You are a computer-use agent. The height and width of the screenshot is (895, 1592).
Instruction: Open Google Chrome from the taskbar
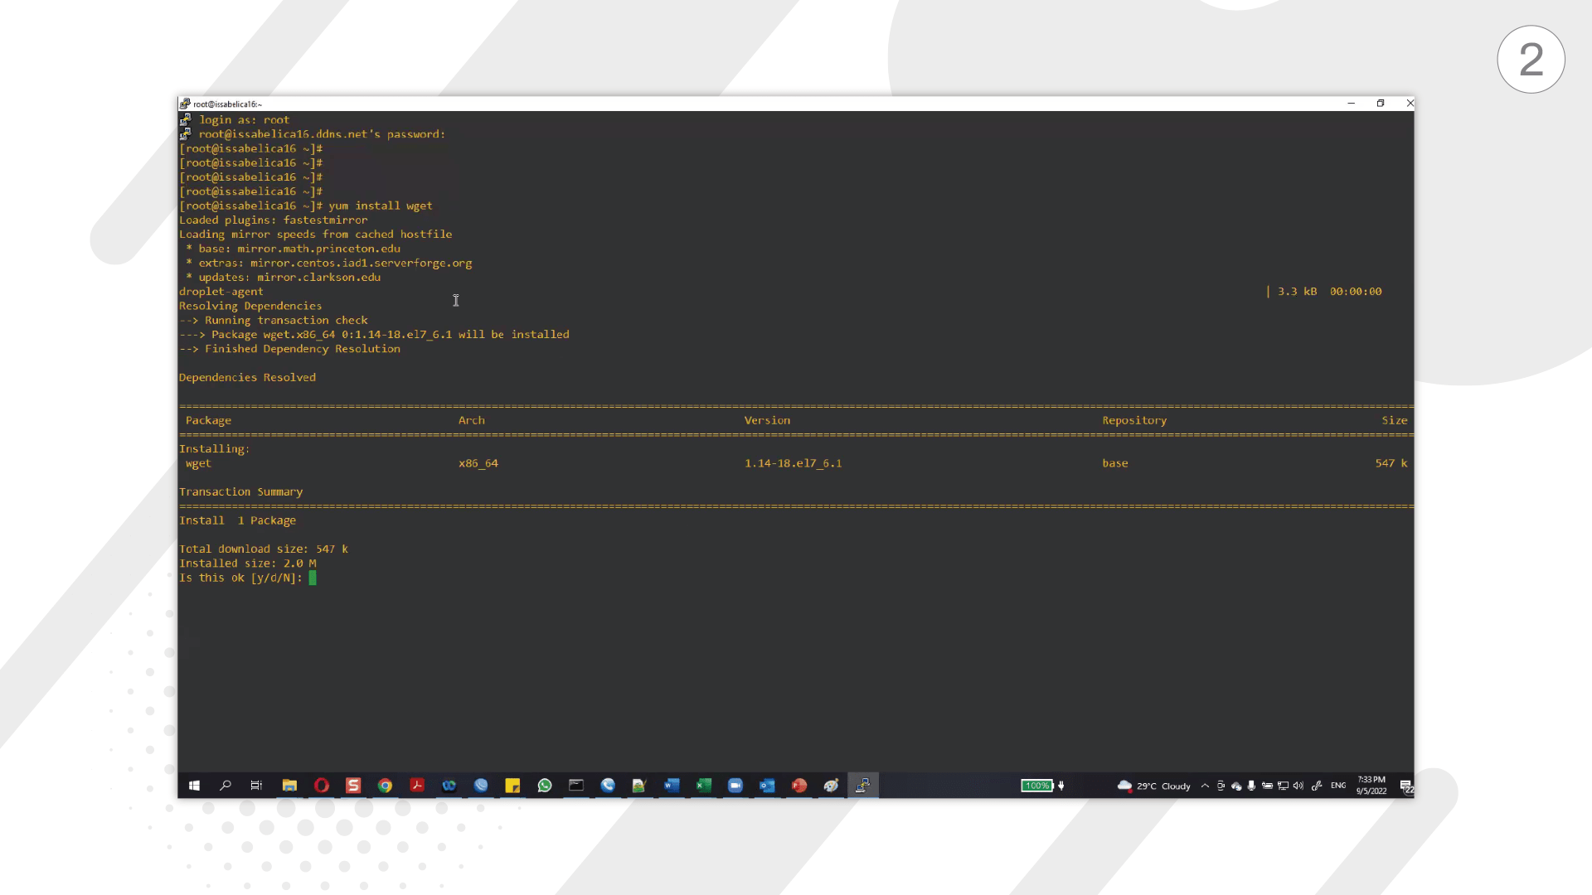[x=385, y=786]
